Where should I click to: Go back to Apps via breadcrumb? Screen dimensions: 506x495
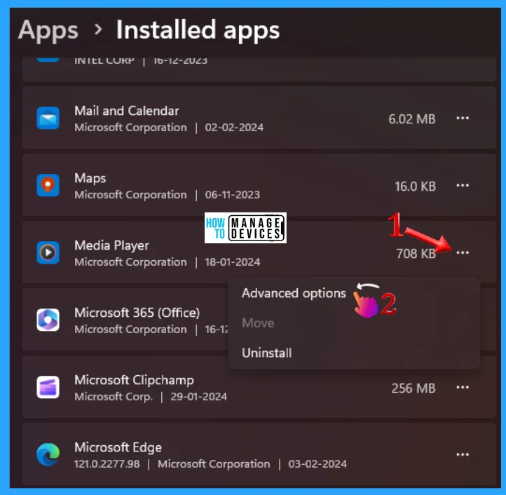pos(48,30)
